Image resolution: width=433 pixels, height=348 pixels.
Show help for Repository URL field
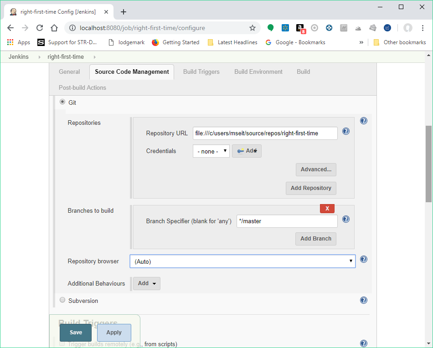point(346,131)
